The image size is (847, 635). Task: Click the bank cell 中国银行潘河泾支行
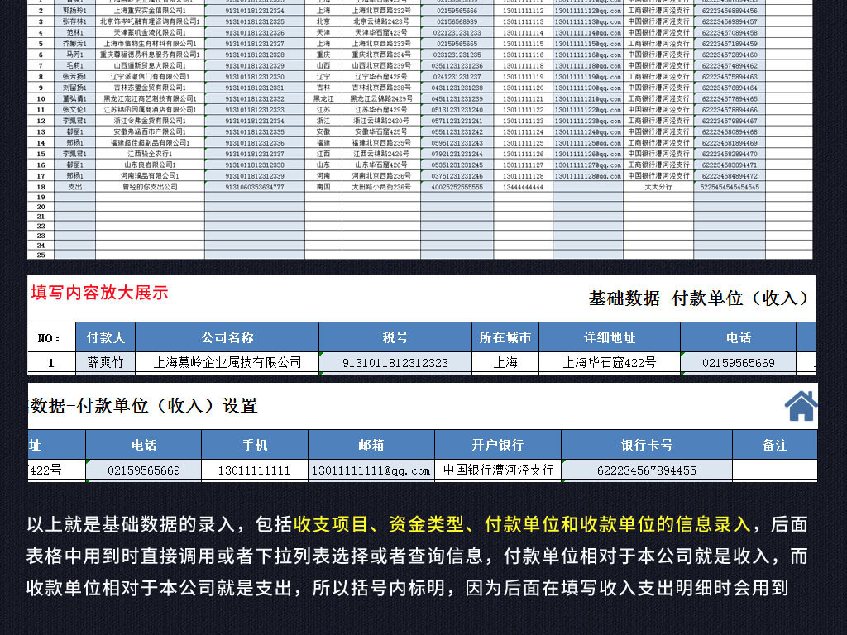tap(500, 469)
